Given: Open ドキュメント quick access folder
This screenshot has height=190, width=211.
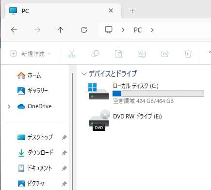Looking at the screenshot, I should click(x=40, y=168).
